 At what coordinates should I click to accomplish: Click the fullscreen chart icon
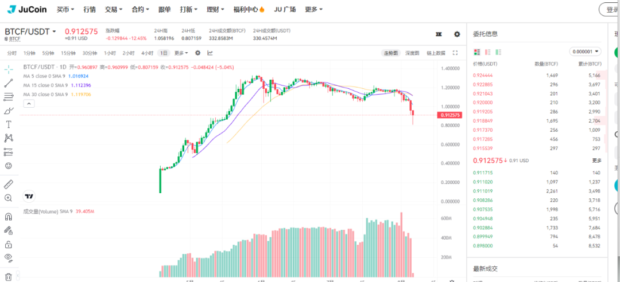pos(455,53)
